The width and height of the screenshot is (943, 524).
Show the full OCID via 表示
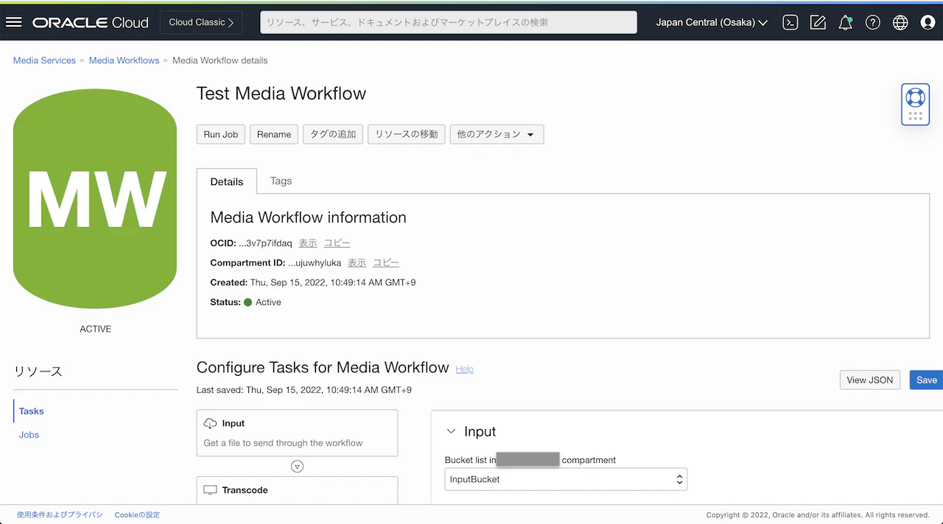[x=307, y=243]
